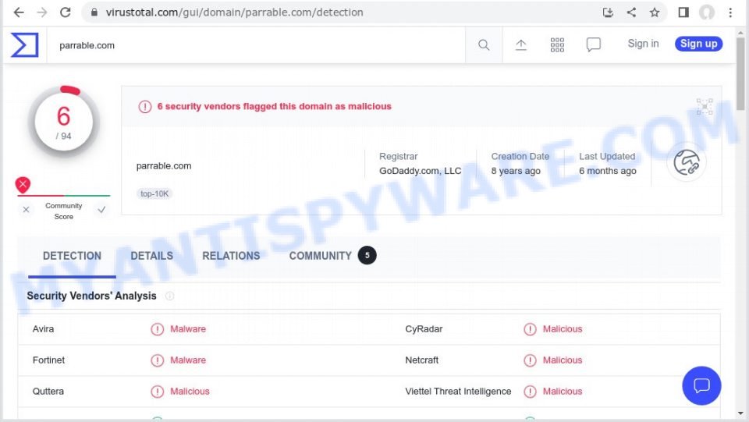749x422 pixels.
Task: Click the VirusTotal sigma logo
Action: tap(24, 45)
